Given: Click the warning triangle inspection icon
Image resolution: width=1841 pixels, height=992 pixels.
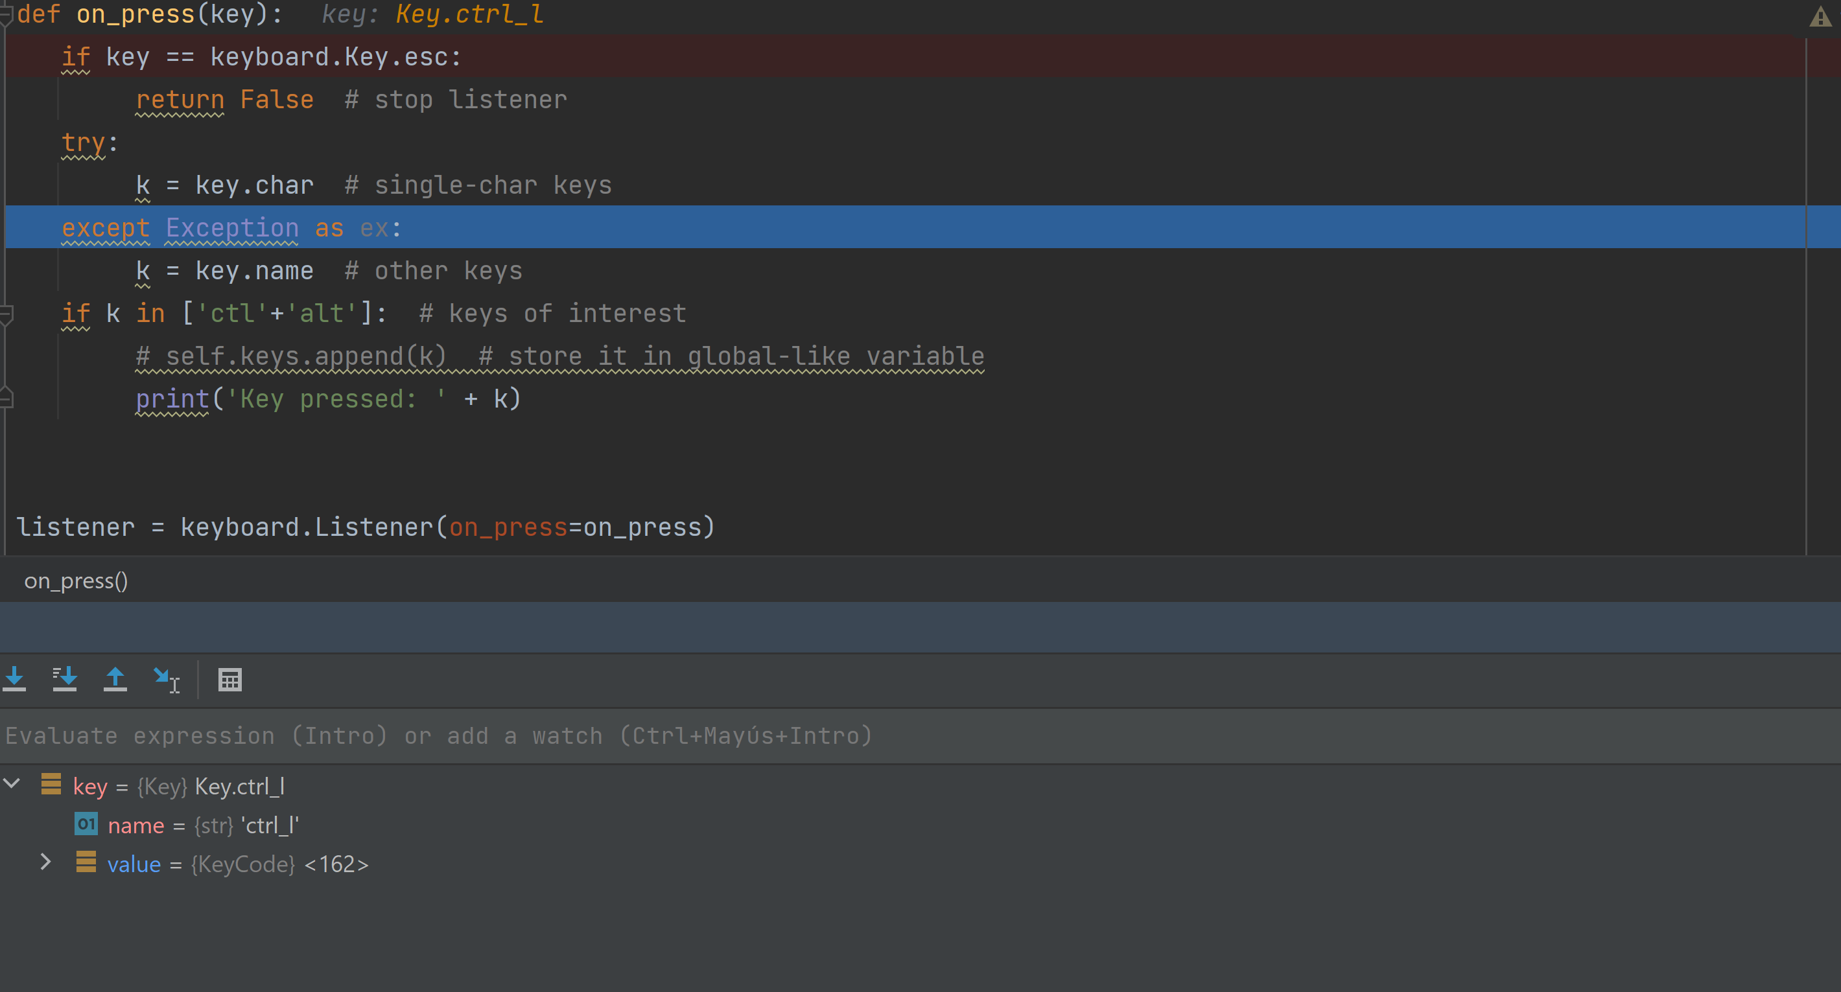Looking at the screenshot, I should [x=1820, y=16].
